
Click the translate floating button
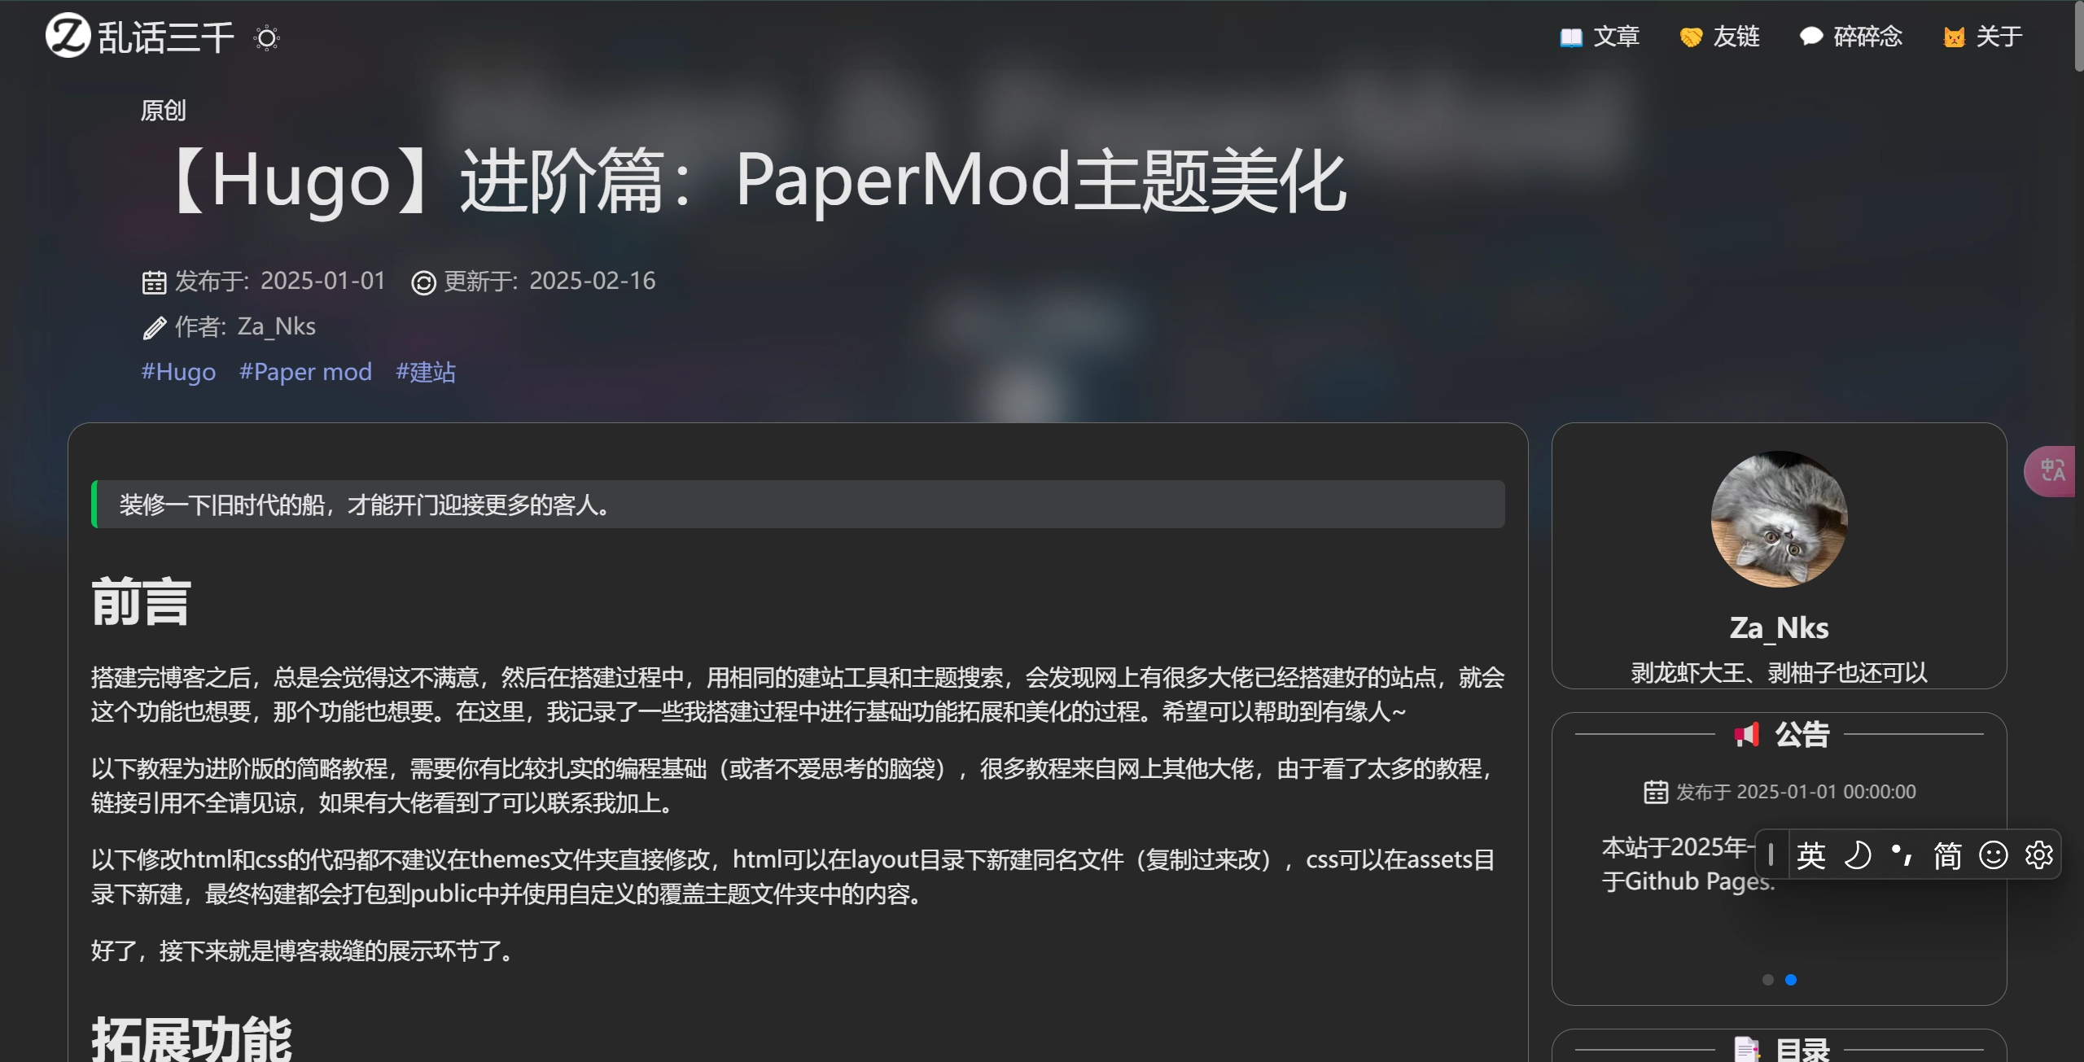tap(2051, 470)
